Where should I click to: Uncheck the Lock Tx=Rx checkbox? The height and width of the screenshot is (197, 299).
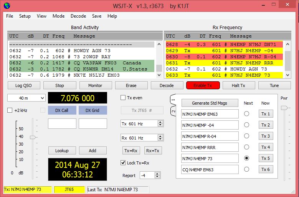[x=123, y=163]
